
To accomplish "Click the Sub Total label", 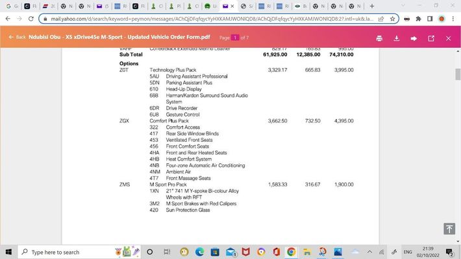I will (x=131, y=54).
